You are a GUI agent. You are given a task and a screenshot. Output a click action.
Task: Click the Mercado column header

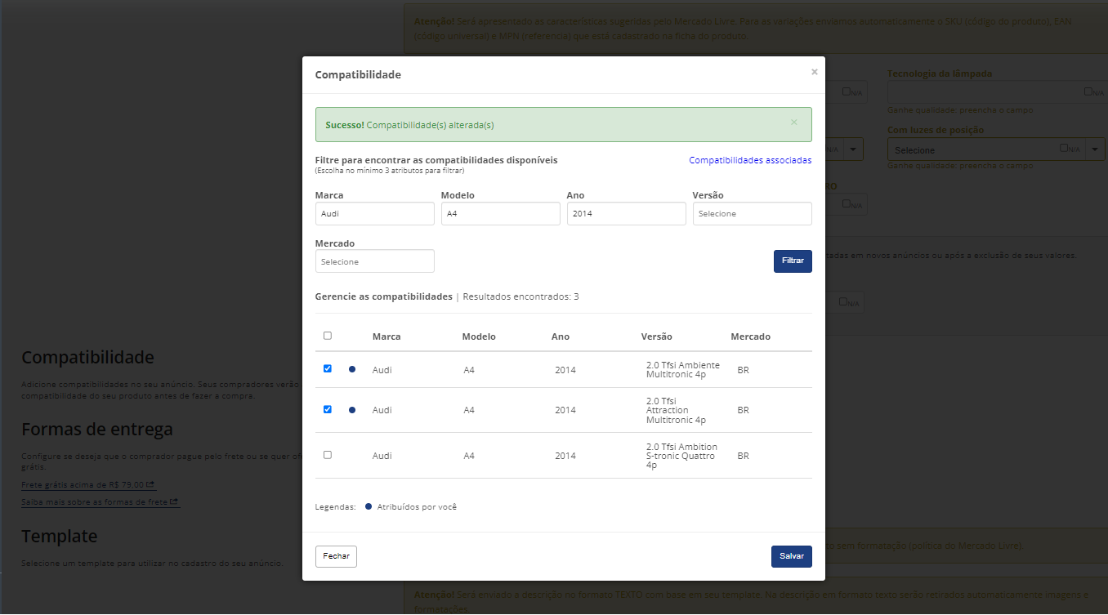point(750,336)
